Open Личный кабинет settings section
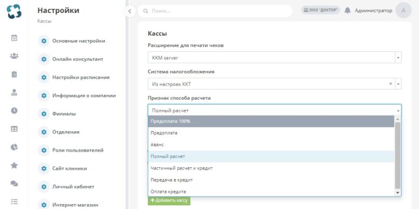The image size is (419, 209). click(73, 186)
